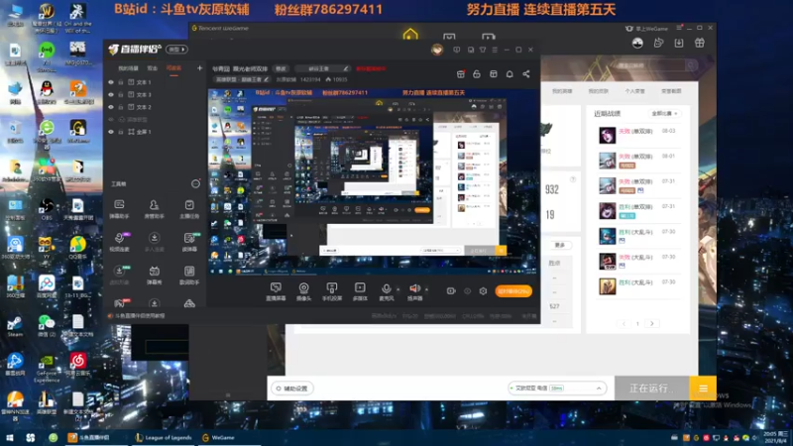Open notification bell in streaming companion

[x=510, y=74]
